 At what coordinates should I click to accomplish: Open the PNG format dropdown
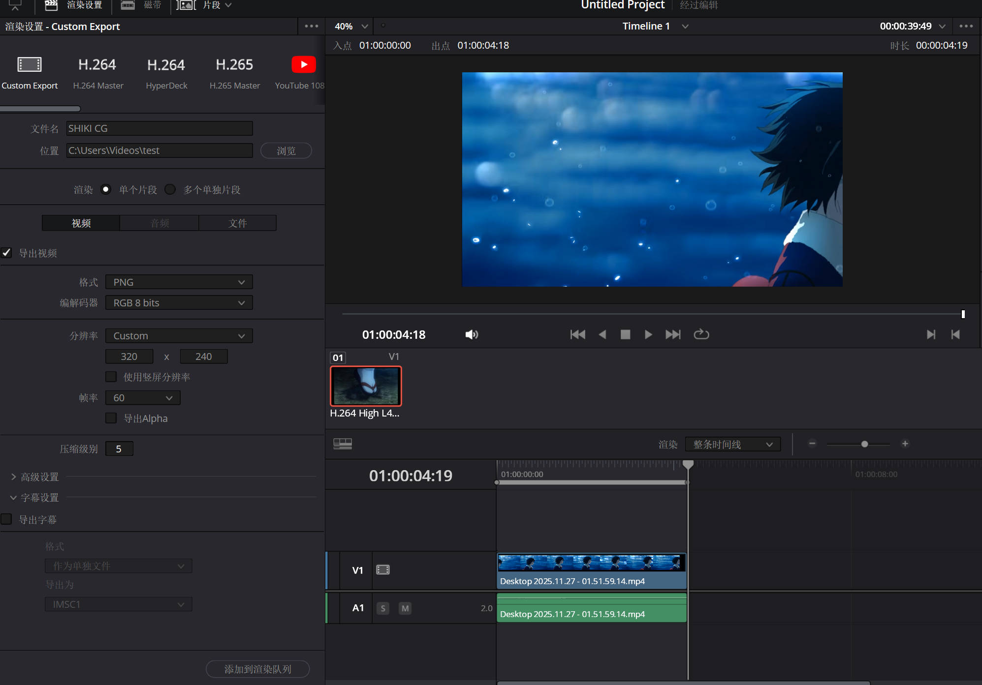[179, 282]
